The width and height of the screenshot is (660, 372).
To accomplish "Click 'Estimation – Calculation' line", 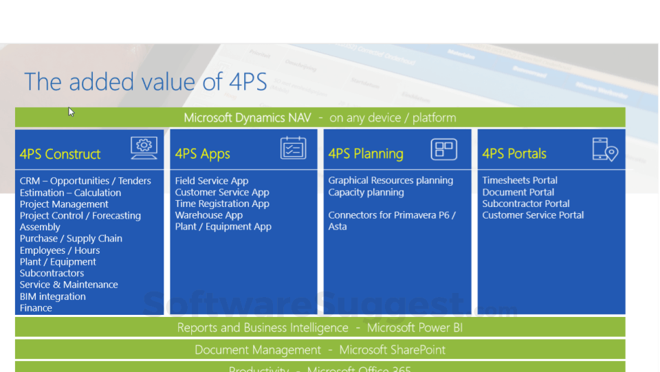I will click(x=70, y=193).
